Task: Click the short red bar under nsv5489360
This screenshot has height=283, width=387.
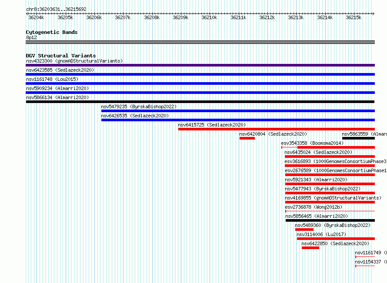Action: coord(304,230)
